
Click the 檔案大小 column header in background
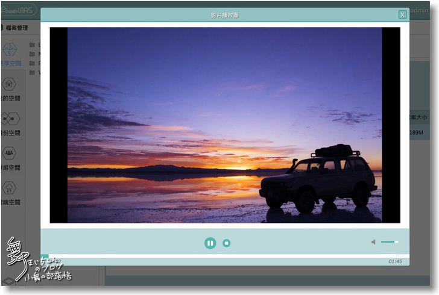(x=418, y=117)
